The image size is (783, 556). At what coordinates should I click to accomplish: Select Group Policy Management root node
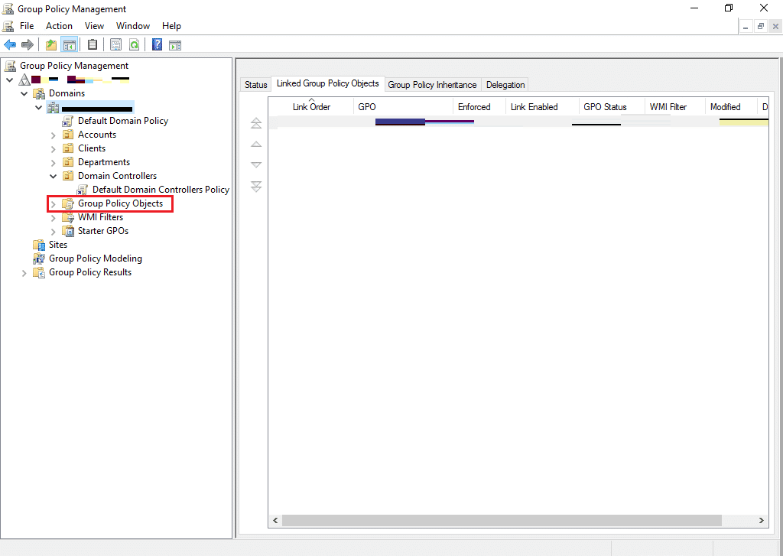(x=74, y=66)
